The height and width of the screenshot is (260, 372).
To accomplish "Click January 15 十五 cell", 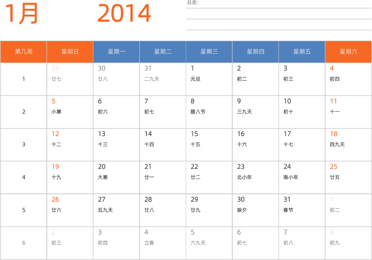I will [209, 145].
